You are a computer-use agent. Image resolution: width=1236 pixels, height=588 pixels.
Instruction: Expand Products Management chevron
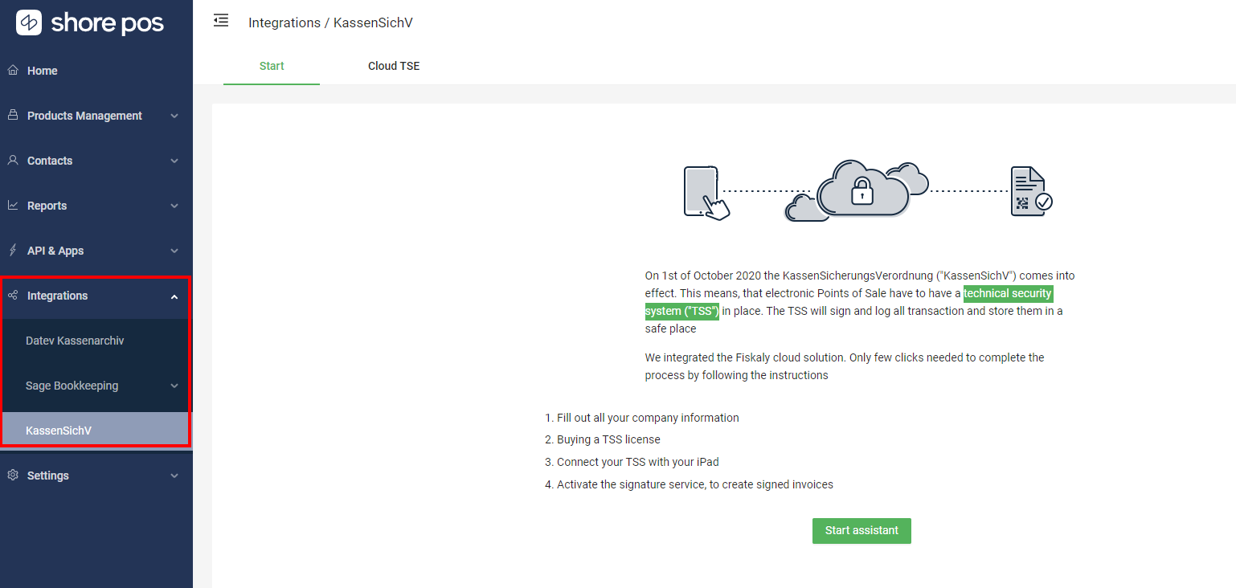174,116
